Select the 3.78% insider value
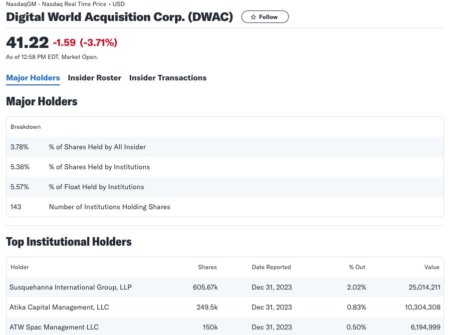 pyautogui.click(x=19, y=147)
